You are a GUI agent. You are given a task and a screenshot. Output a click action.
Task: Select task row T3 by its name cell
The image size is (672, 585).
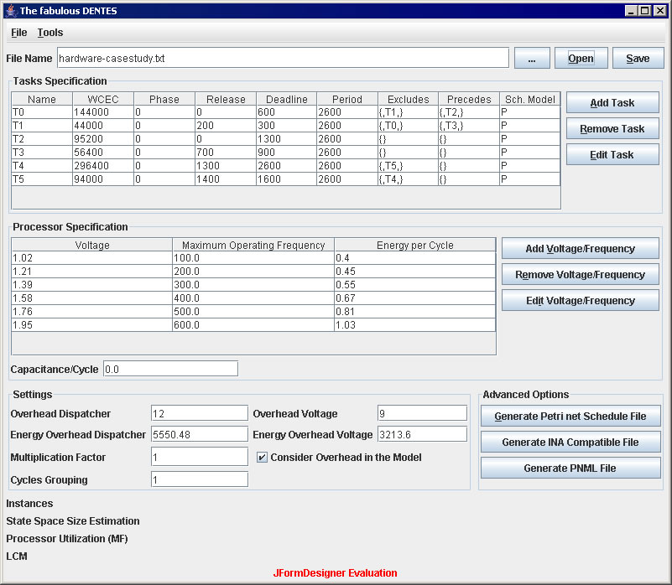[42, 152]
